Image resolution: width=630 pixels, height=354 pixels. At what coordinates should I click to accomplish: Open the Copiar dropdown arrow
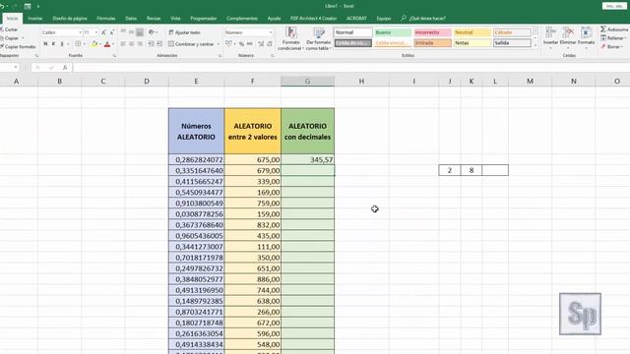23,38
